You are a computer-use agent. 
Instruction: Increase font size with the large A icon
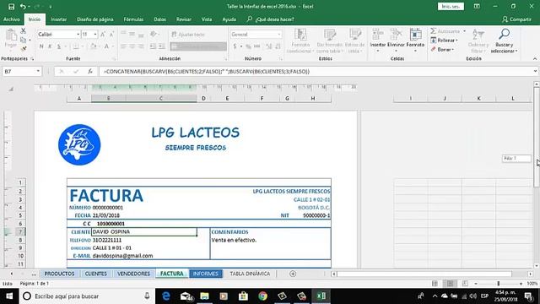click(103, 35)
